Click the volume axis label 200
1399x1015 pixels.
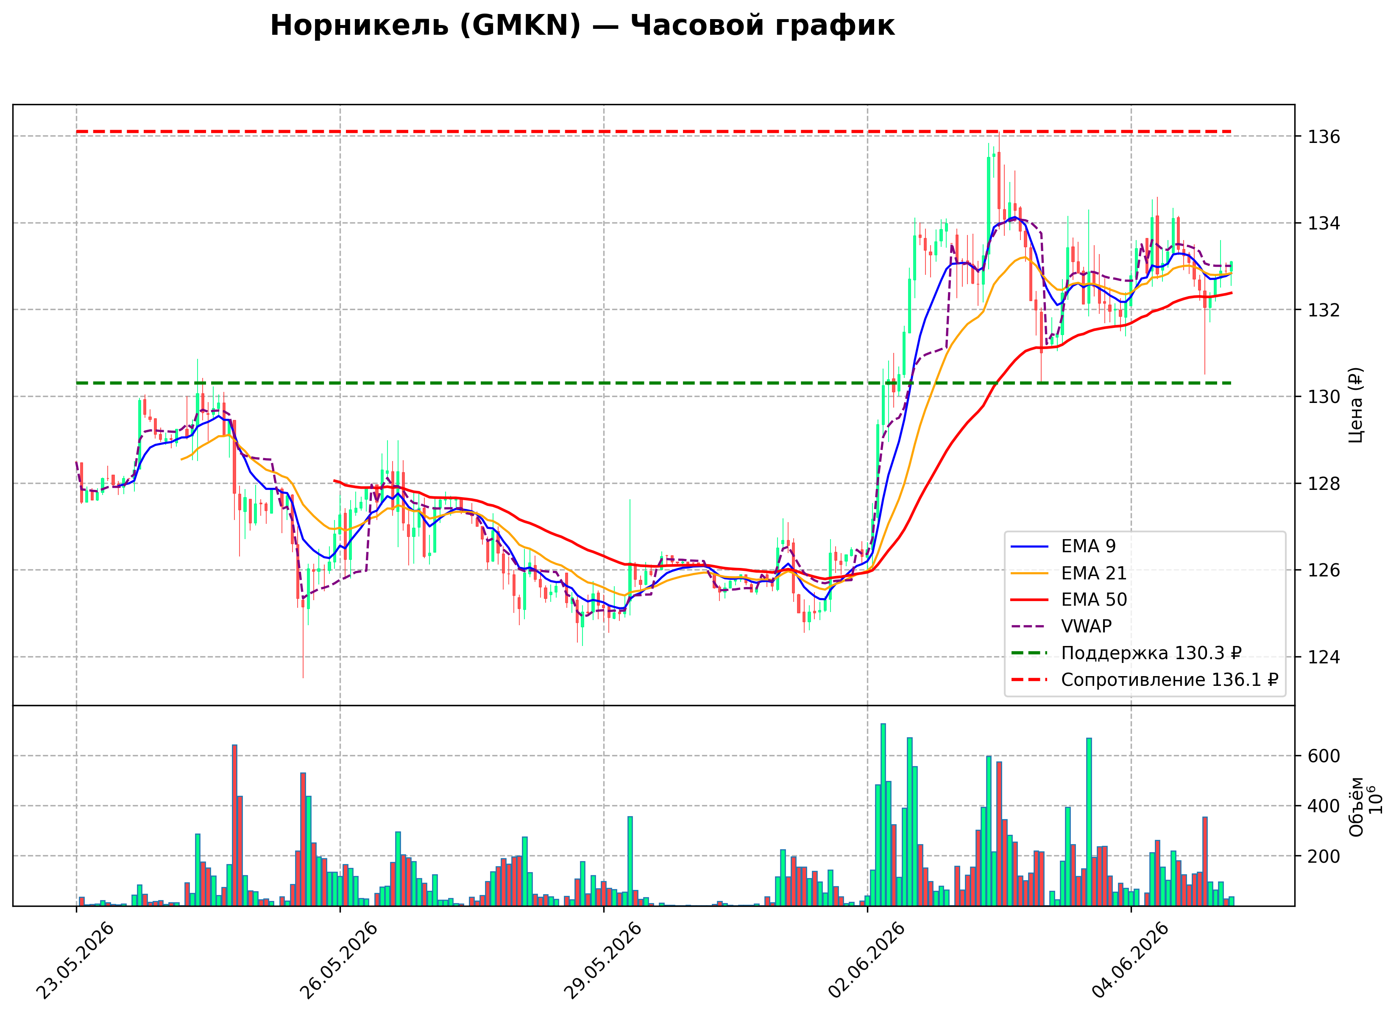pyautogui.click(x=1324, y=856)
